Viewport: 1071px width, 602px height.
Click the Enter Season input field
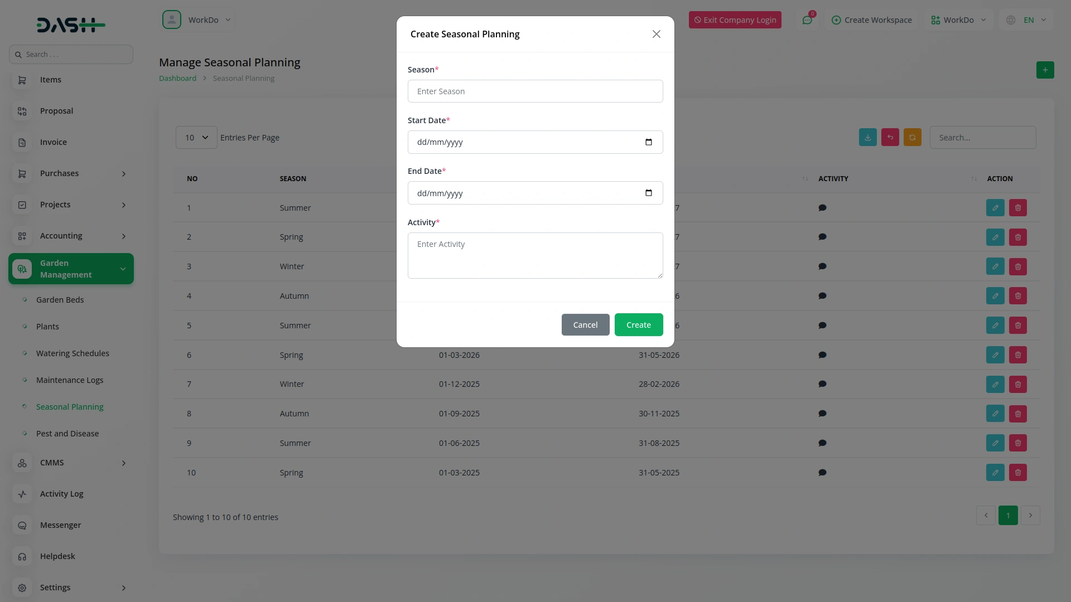coord(535,91)
